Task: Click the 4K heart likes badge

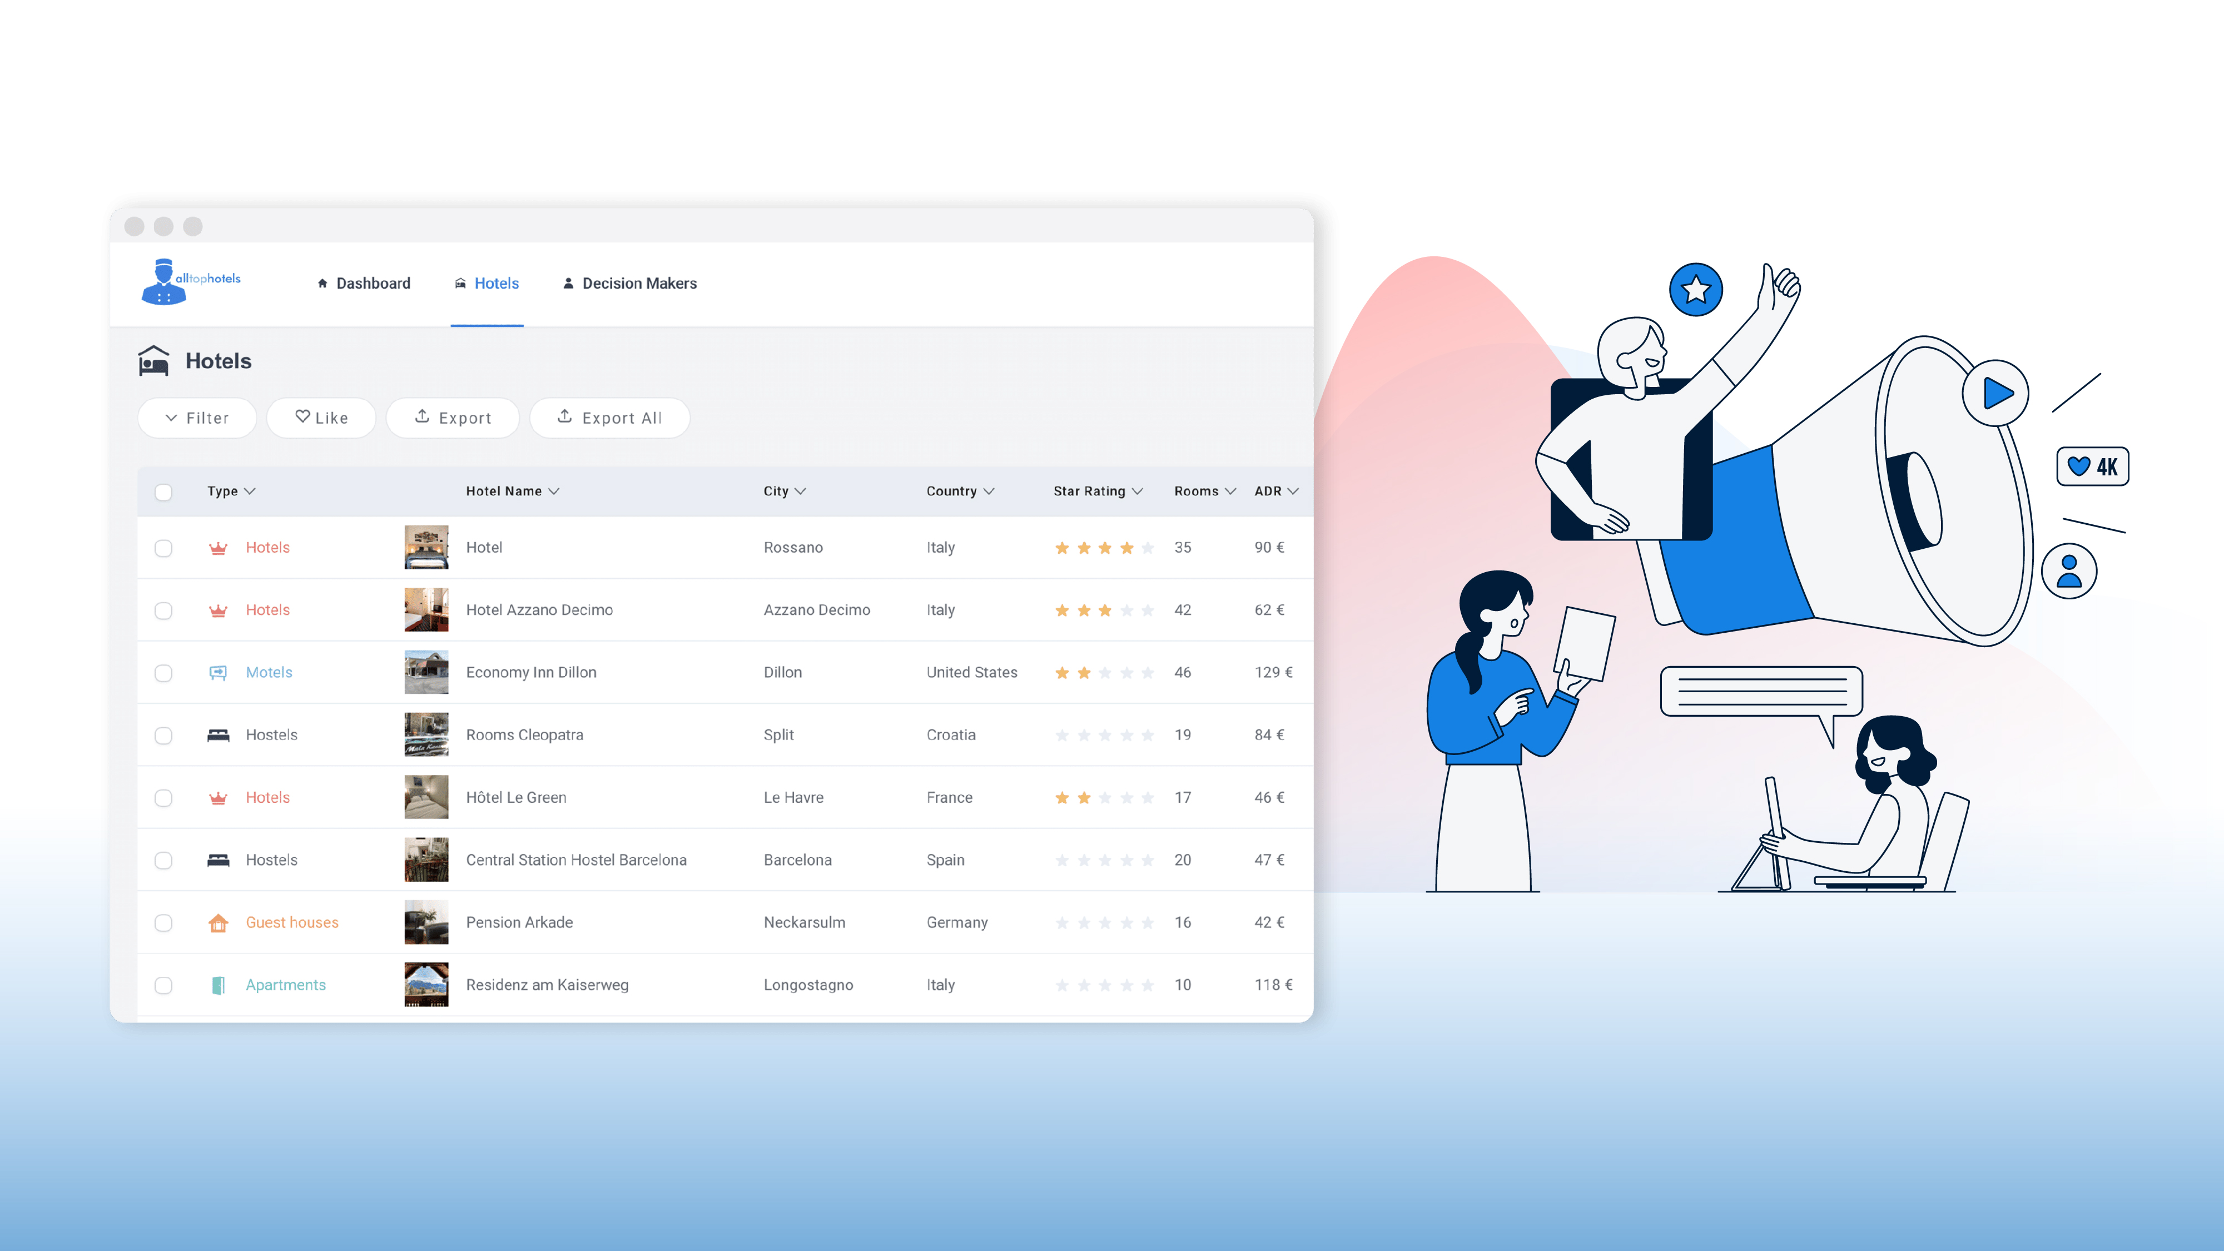Action: pos(2093,467)
